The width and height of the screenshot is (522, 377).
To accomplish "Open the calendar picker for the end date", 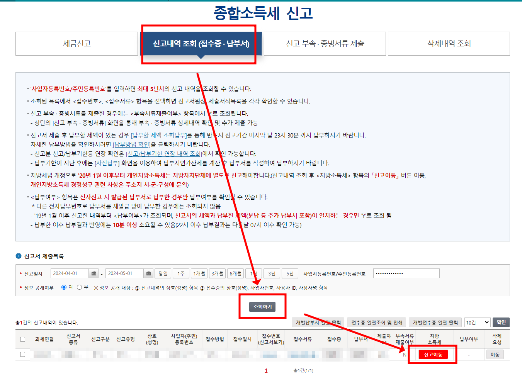I will click(148, 273).
